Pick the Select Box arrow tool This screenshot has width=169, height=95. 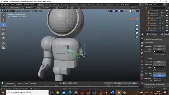click(x=3, y=16)
